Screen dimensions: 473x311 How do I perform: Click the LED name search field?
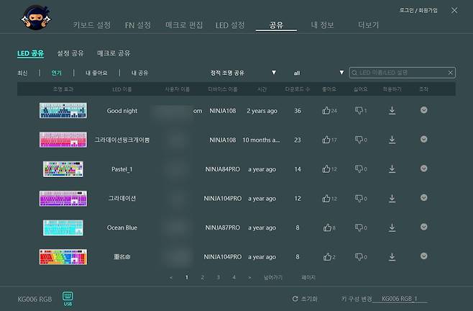tap(401, 73)
